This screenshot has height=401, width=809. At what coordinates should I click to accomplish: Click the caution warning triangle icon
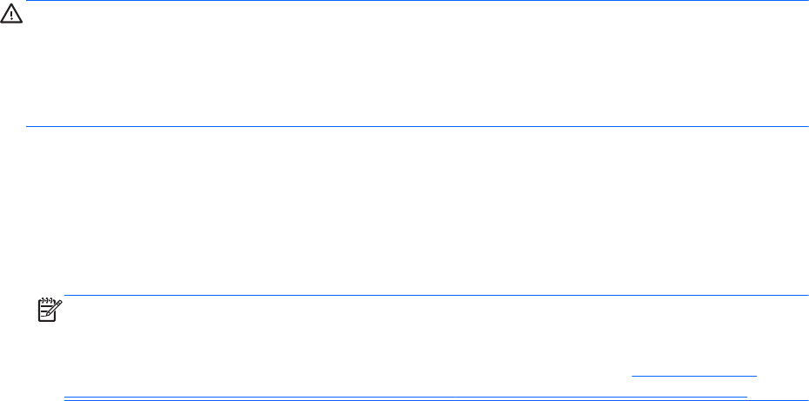click(10, 17)
